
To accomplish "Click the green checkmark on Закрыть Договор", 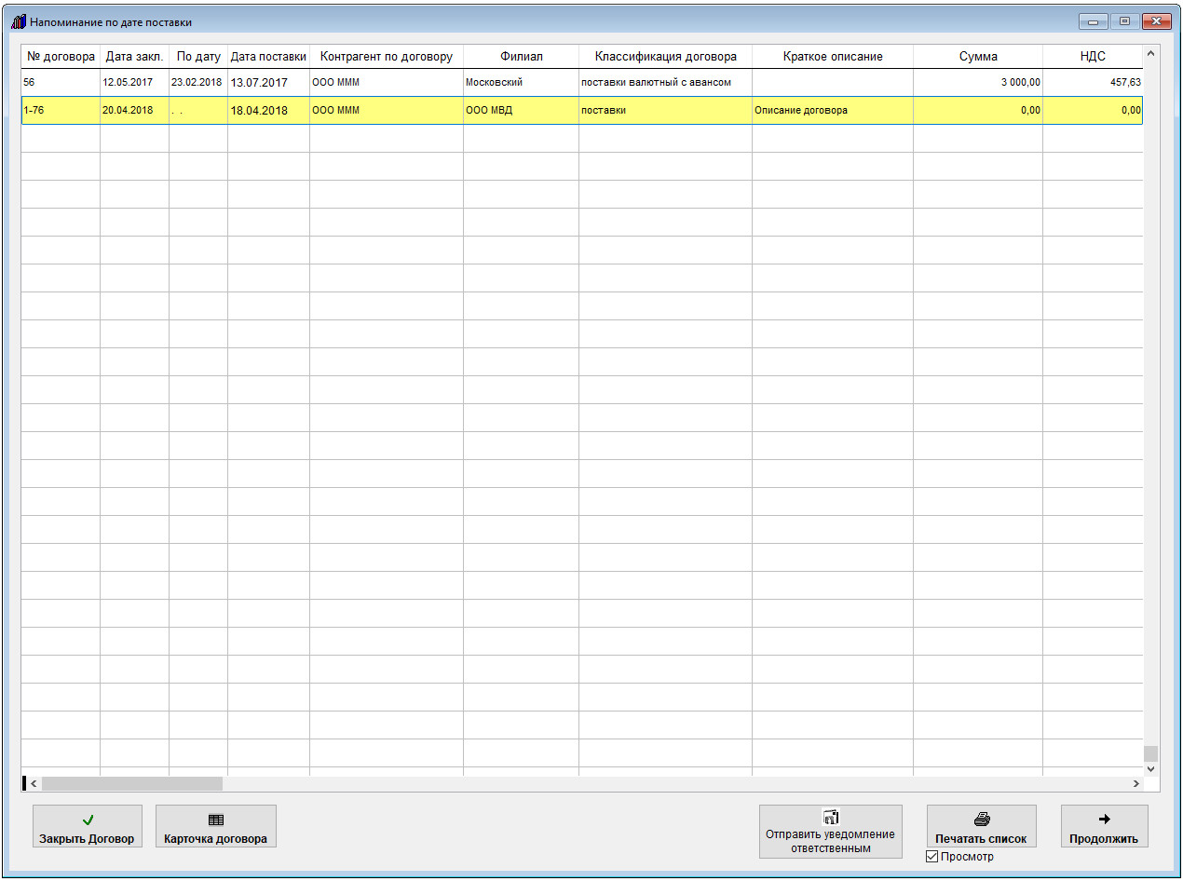I will (x=88, y=820).
